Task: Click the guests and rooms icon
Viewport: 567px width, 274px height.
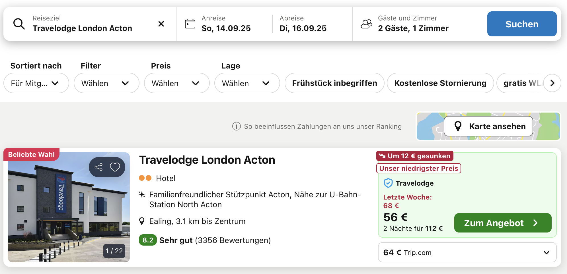Action: [367, 24]
